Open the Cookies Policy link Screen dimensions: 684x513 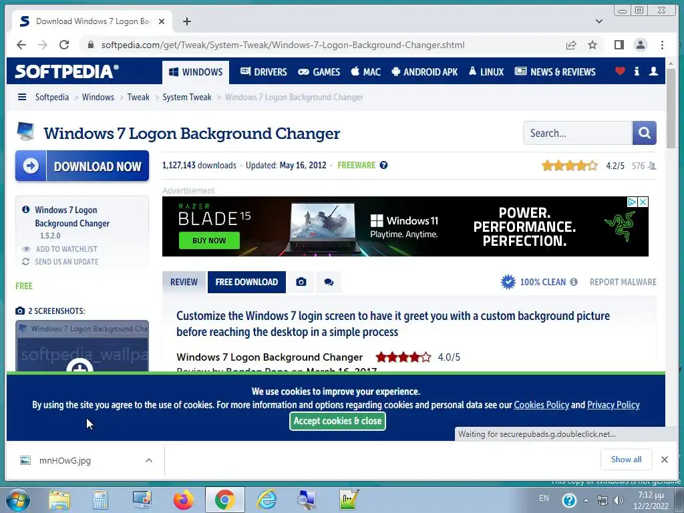(541, 405)
